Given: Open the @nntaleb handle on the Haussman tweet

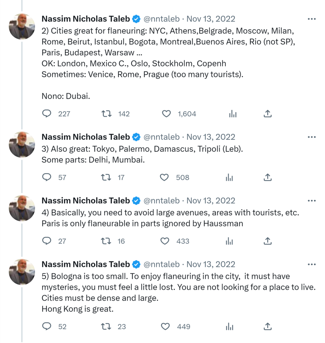Looking at the screenshot, I should tap(161, 201).
